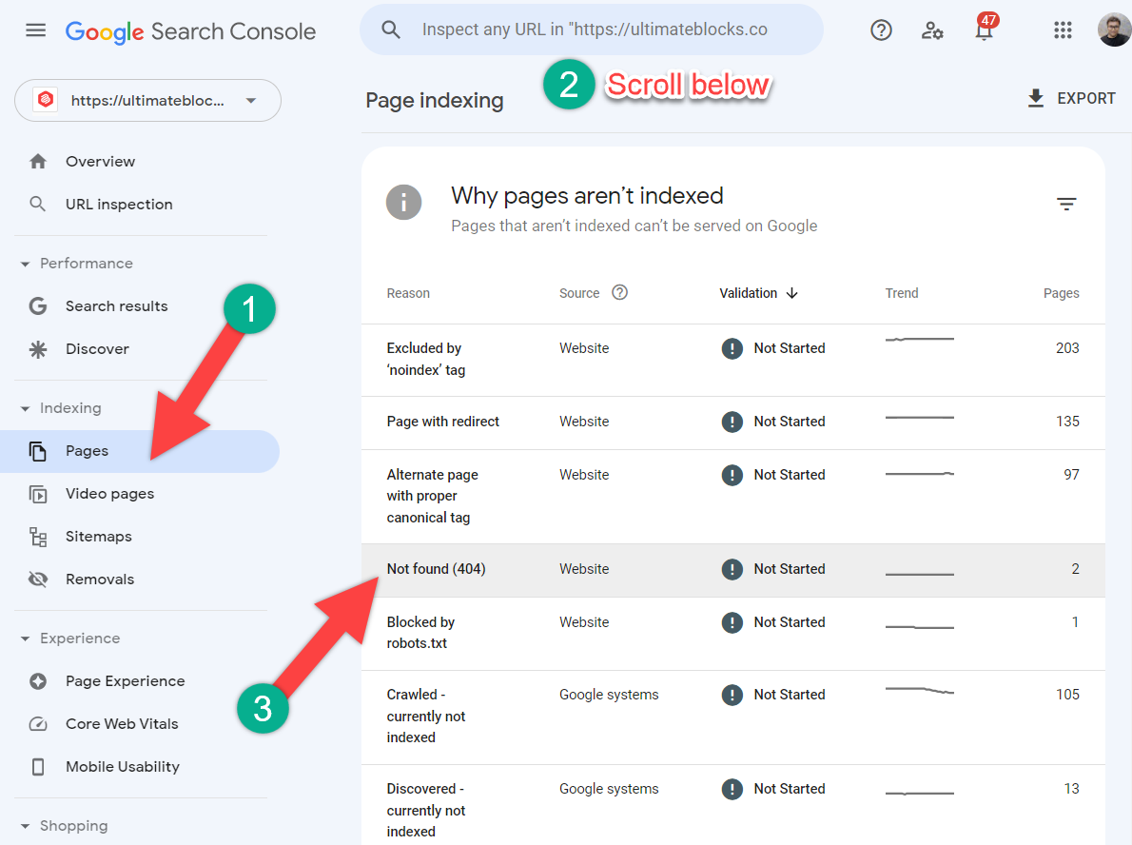
Task: Click the Video pages icon
Action: [x=37, y=494]
